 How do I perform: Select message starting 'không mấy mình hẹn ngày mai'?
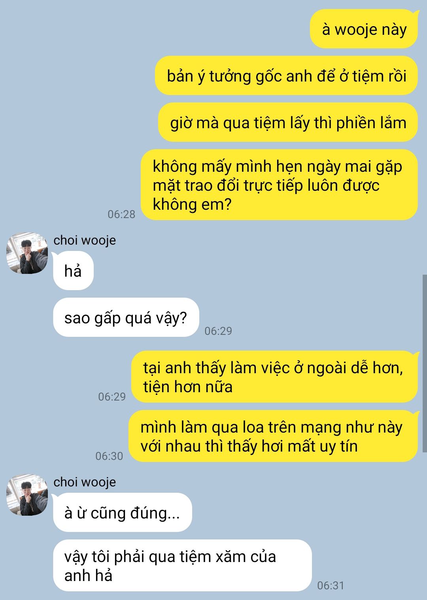coord(279,185)
